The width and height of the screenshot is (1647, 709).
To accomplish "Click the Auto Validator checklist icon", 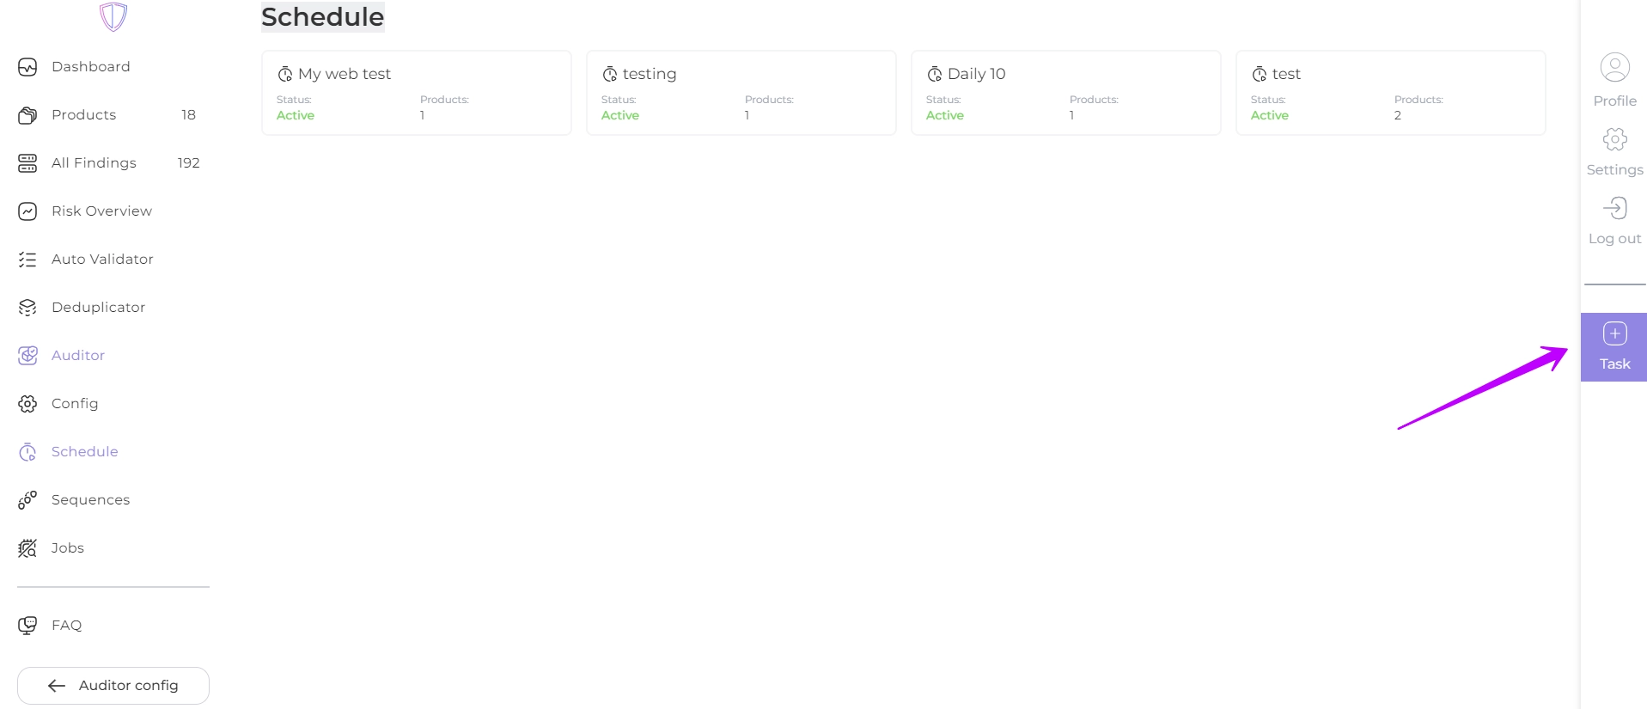I will [x=27, y=260].
